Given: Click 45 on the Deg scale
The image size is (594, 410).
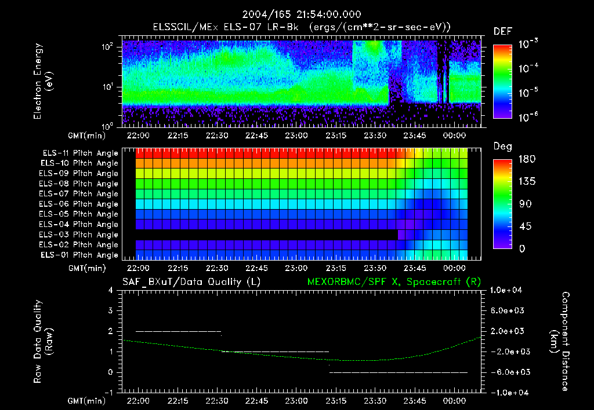Looking at the screenshot, I should click(525, 226).
